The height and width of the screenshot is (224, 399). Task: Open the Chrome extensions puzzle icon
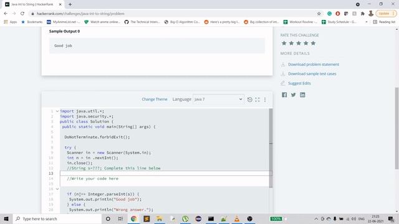pos(363,14)
